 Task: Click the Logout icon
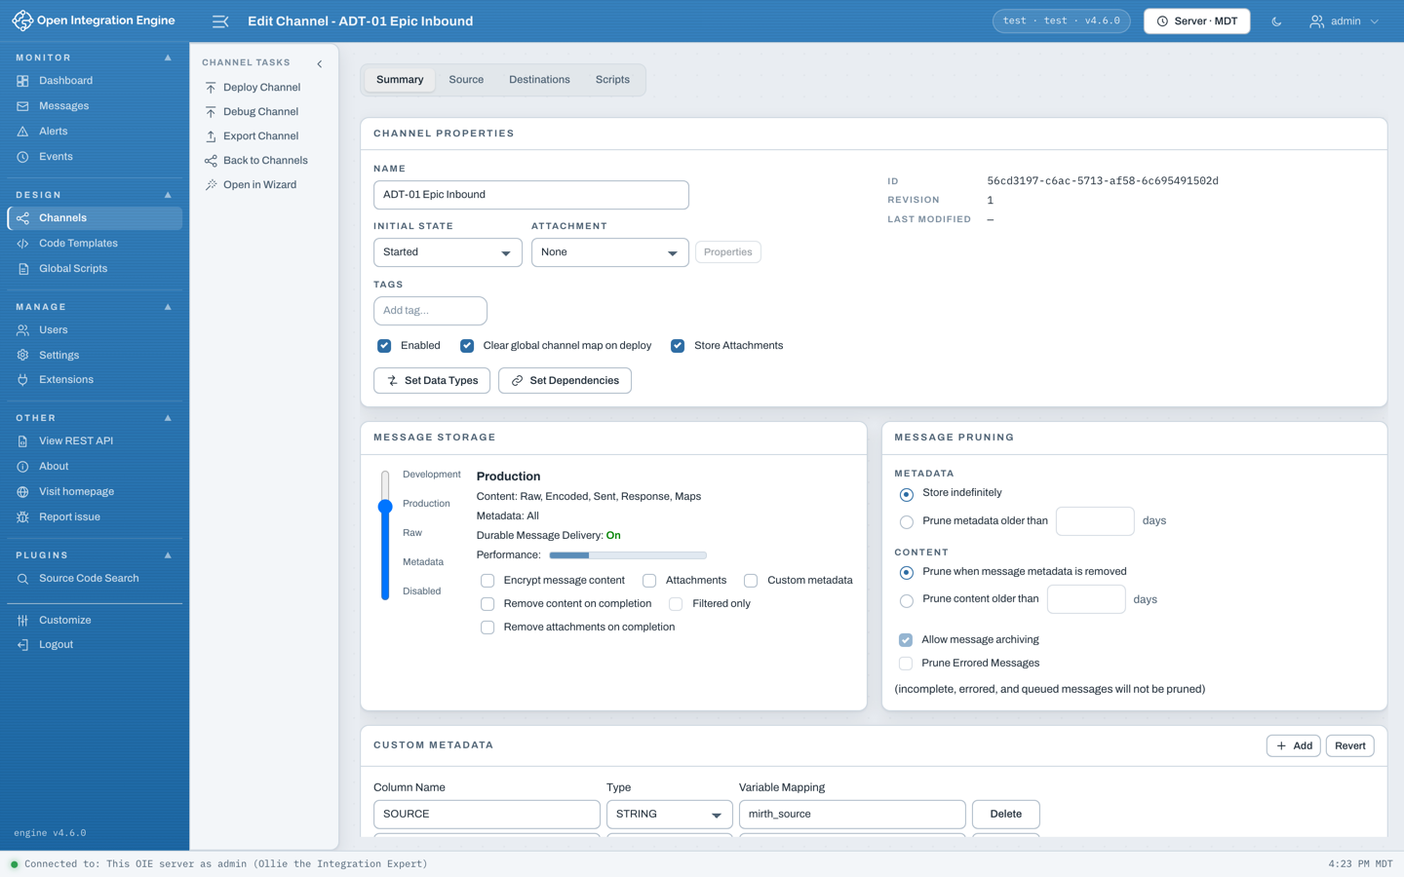(22, 645)
